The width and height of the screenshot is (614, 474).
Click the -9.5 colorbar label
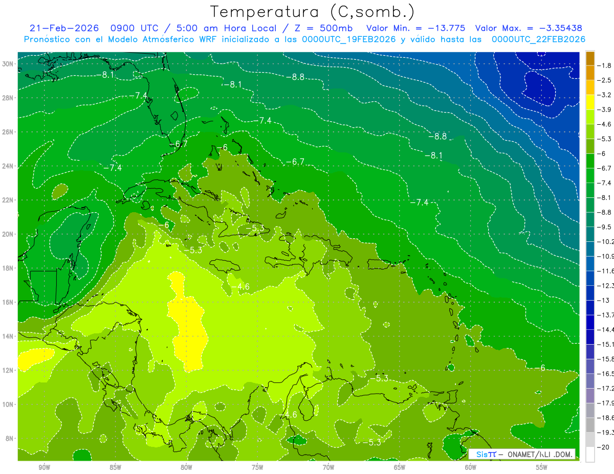click(604, 227)
